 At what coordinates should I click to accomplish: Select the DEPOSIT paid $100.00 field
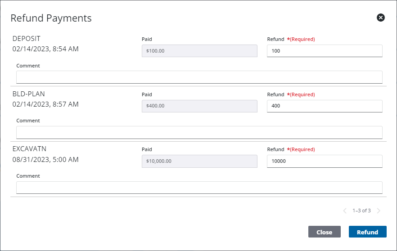point(199,51)
